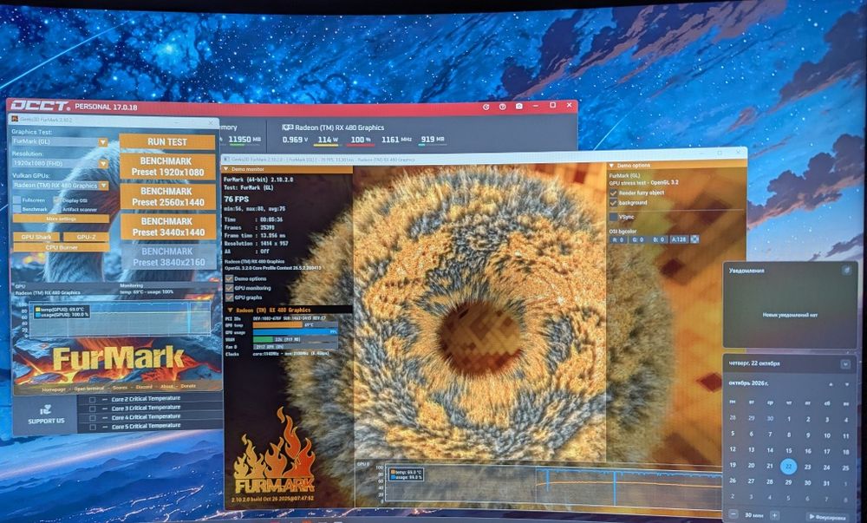This screenshot has width=867, height=523.
Task: Start Benchmark Preset 2560x1440
Action: tap(168, 197)
